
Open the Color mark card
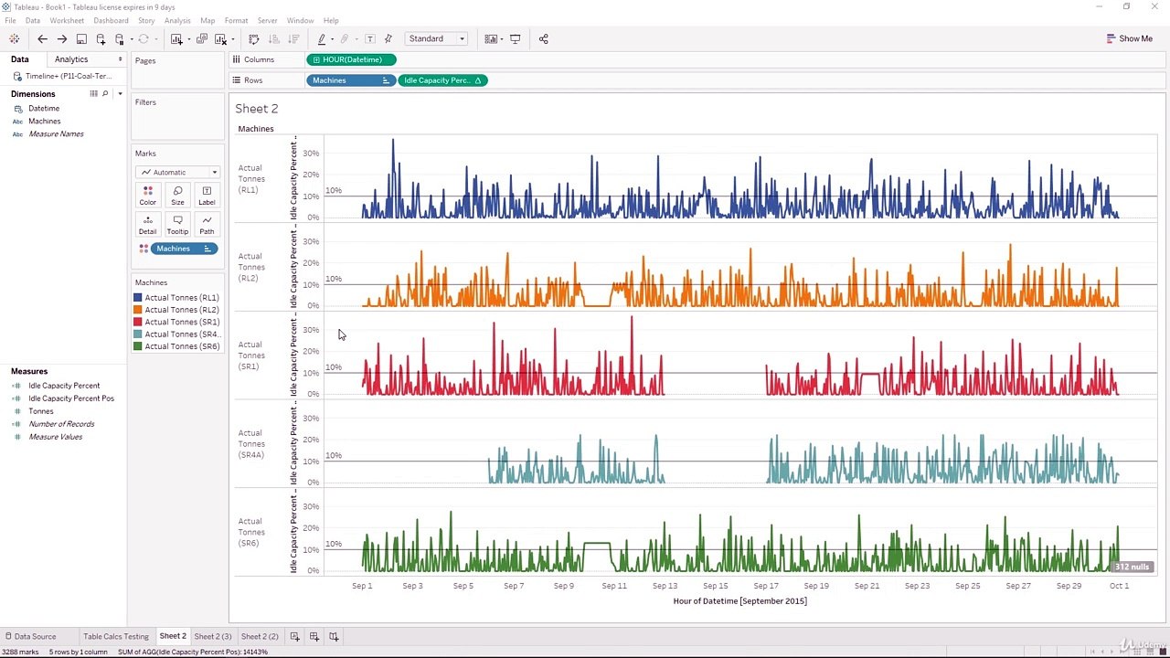(x=147, y=196)
